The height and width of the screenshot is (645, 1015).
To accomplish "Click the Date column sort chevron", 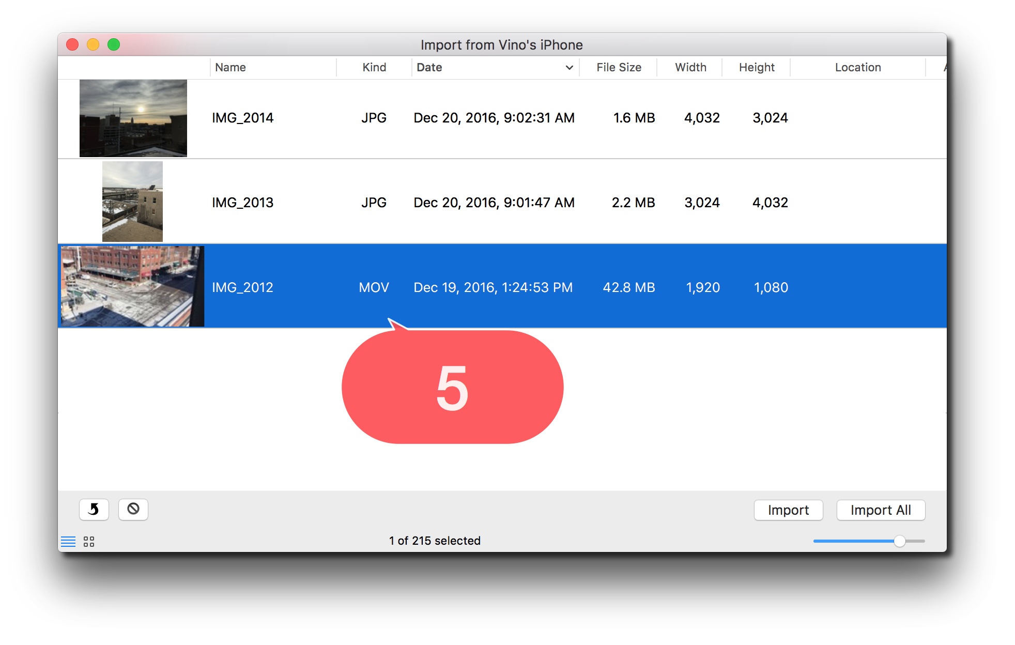I will [x=569, y=68].
